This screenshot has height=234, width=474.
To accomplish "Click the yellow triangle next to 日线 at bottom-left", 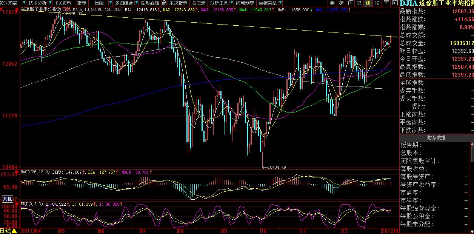I will click(x=14, y=231).
